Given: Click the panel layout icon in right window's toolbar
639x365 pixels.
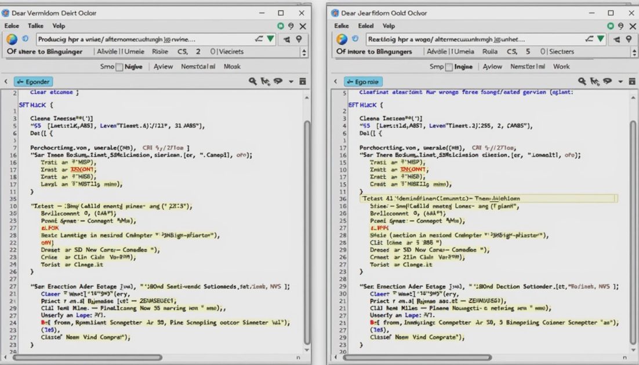Looking at the screenshot, I should point(632,82).
